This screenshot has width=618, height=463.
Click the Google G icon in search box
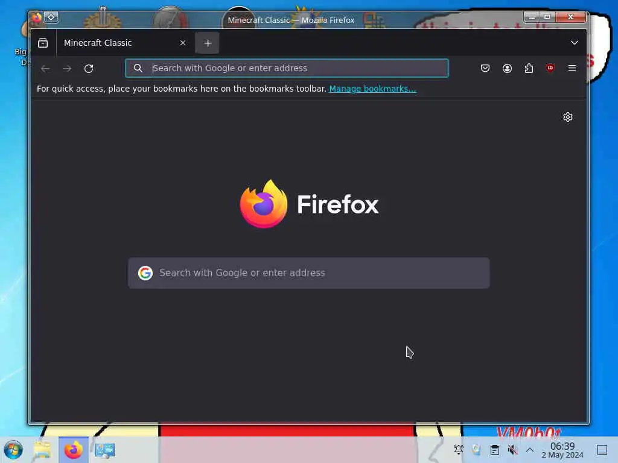pos(145,273)
